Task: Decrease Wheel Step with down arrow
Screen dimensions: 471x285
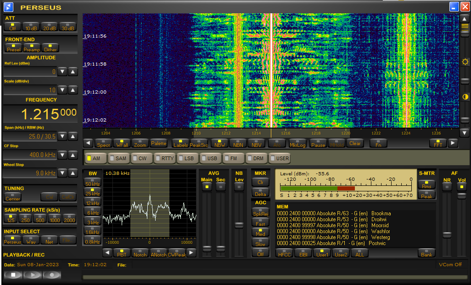Action: pos(62,173)
